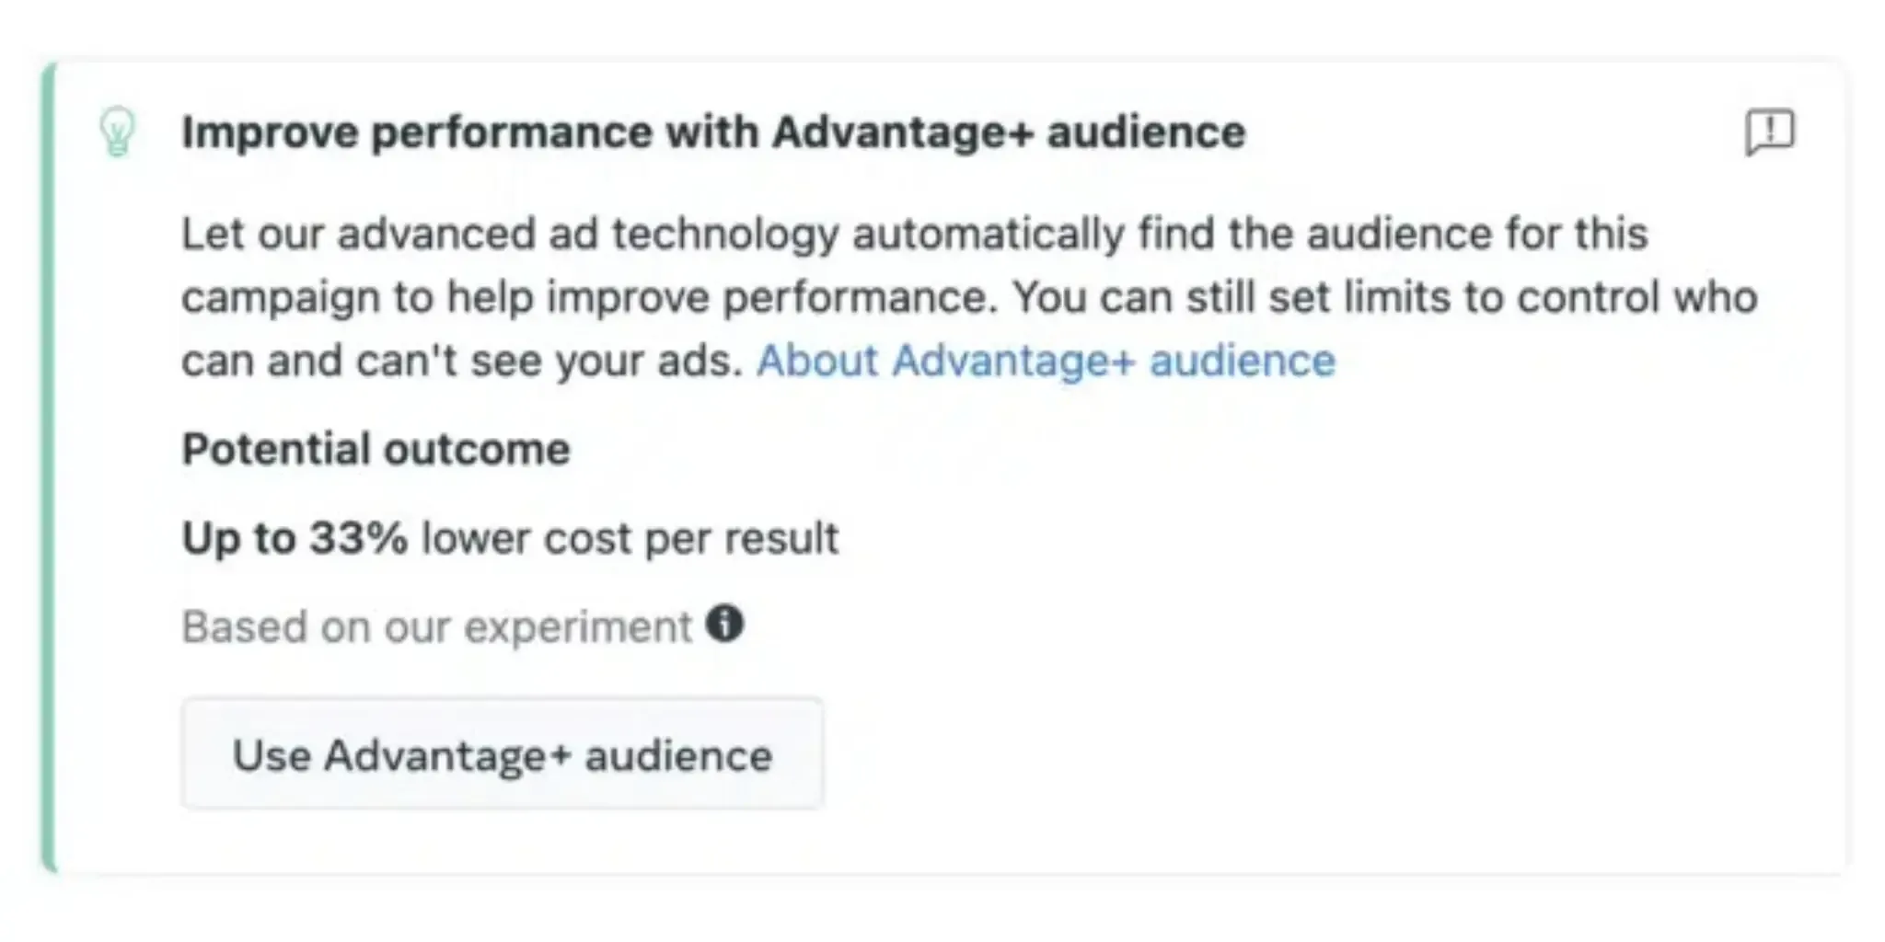Click the lightbulb recommendation icon

pos(117,132)
